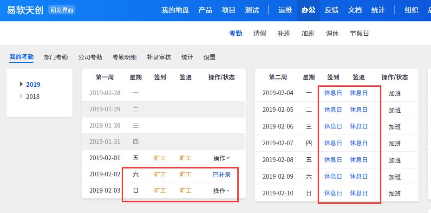Viewport: 431px width, 213px height.
Task: Open 组织 in top navigation
Action: pyautogui.click(x=411, y=10)
